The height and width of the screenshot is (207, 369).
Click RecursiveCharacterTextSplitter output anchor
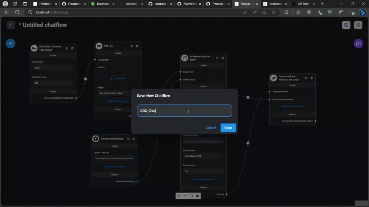click(76, 98)
